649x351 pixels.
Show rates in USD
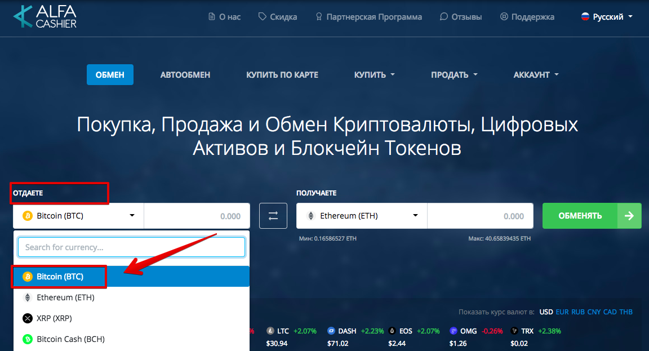point(546,312)
